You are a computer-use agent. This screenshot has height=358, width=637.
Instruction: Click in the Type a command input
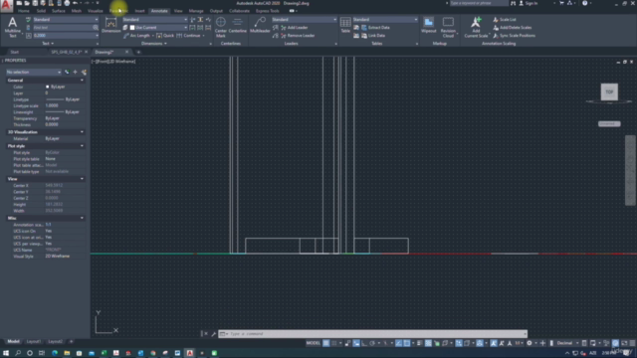(x=372, y=334)
